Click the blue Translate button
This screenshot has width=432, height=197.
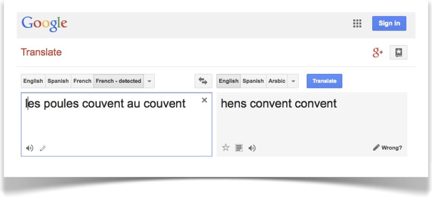[324, 81]
